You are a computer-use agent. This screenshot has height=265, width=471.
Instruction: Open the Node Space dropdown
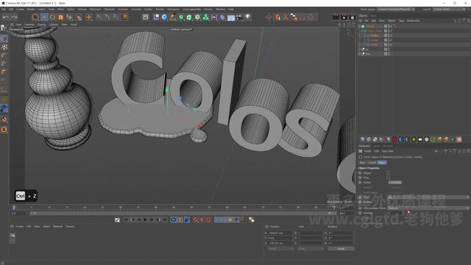coord(396,10)
